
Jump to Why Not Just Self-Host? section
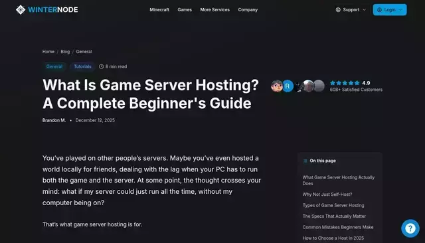click(x=327, y=195)
